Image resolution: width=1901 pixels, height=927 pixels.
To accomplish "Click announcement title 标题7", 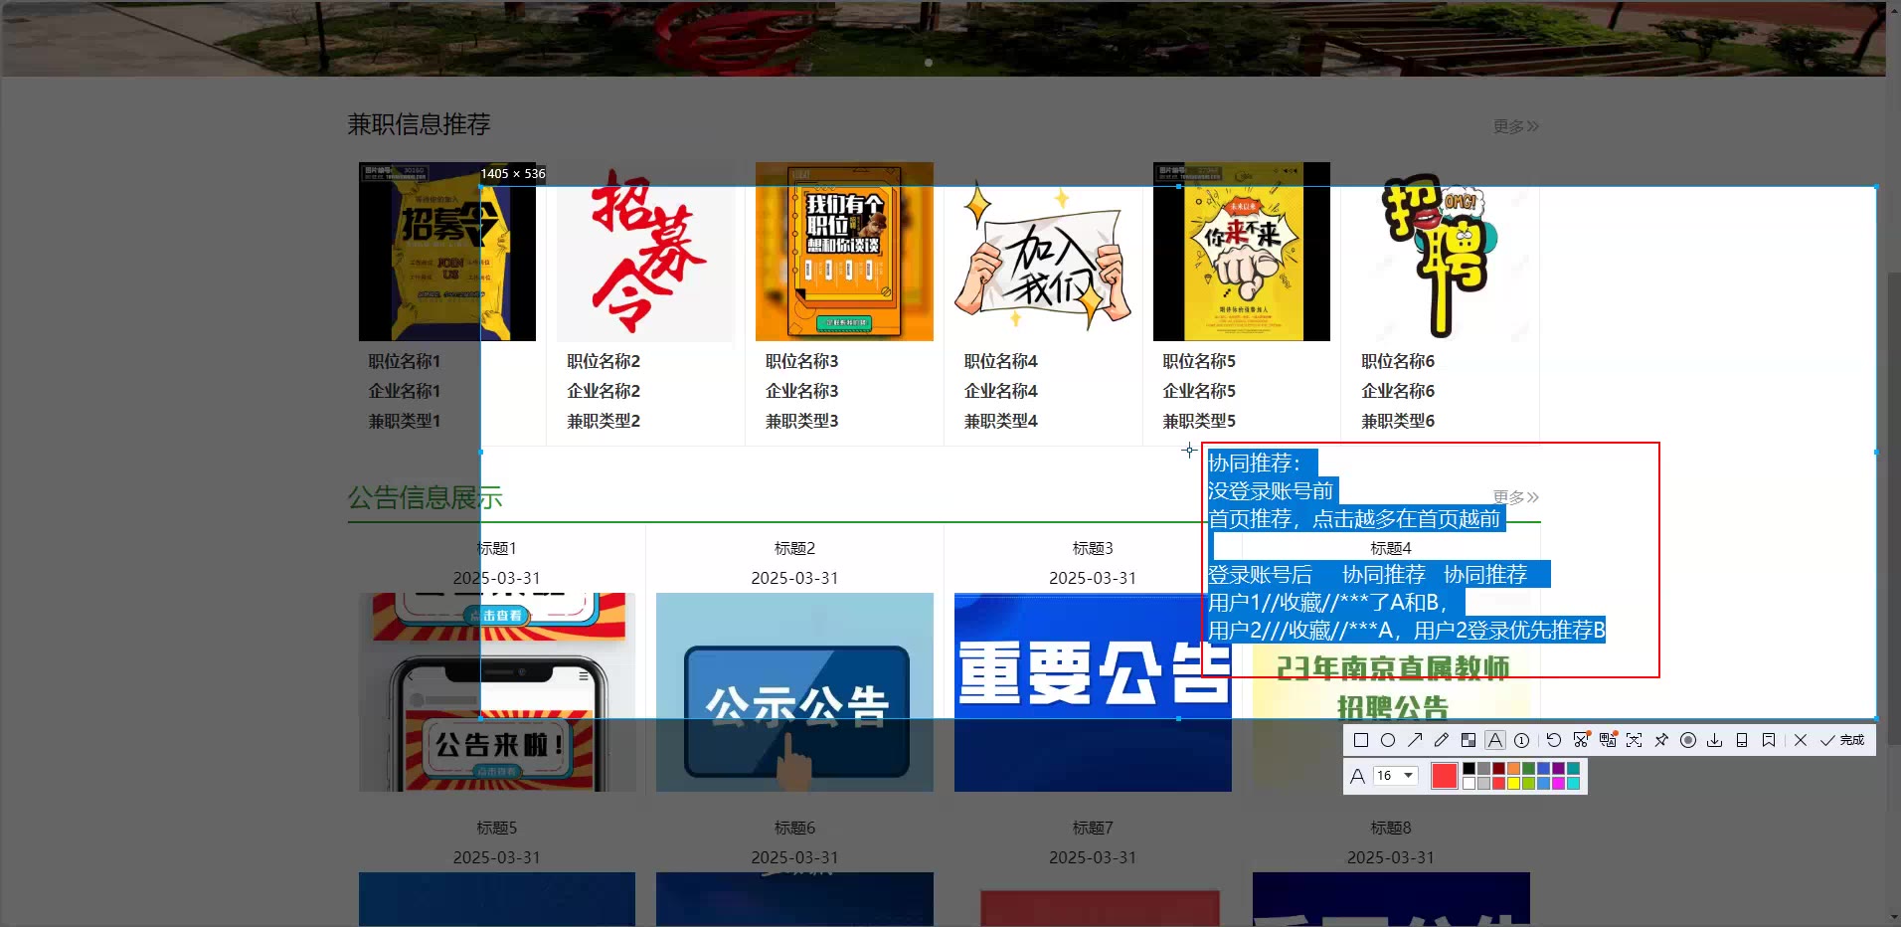I will click(1093, 828).
